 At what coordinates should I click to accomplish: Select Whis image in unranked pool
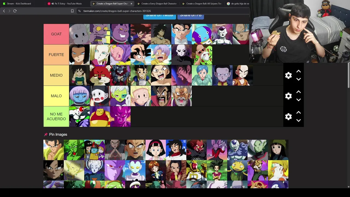point(94,170)
